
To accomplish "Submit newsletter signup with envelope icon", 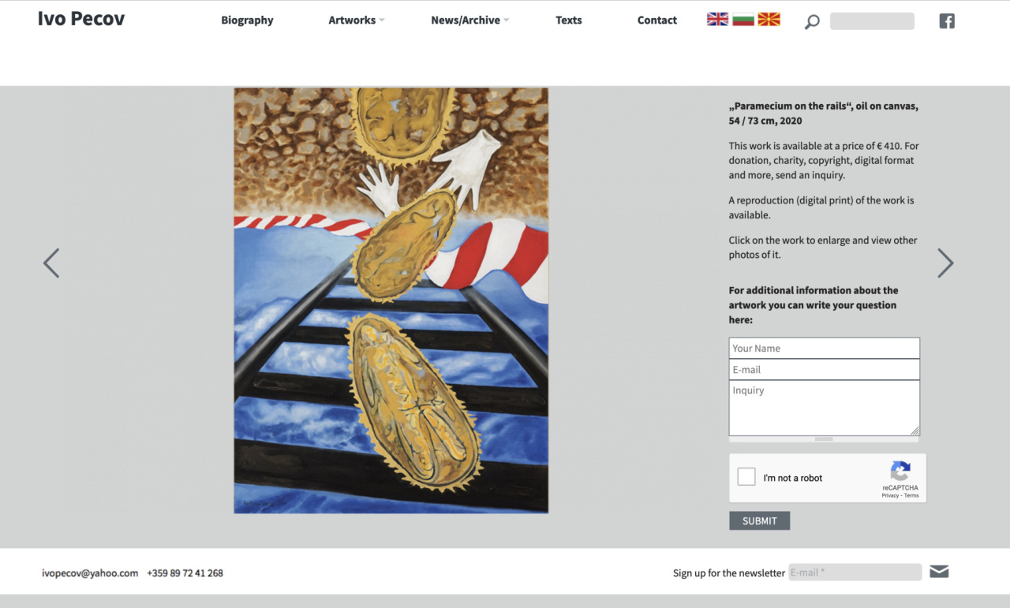I will 939,572.
